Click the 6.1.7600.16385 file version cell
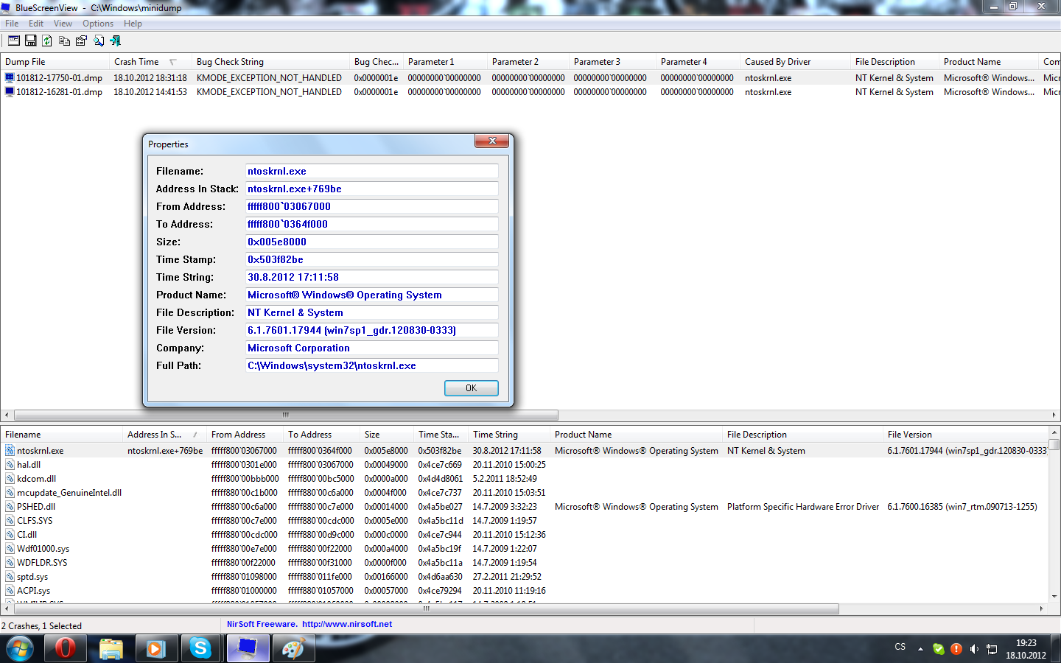 962,507
